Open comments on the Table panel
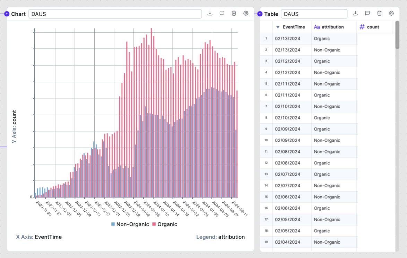The height and width of the screenshot is (258, 407). point(367,13)
